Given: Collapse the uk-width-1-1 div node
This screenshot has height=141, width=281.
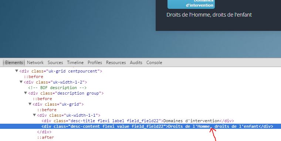Looking at the screenshot, I should (34, 115).
